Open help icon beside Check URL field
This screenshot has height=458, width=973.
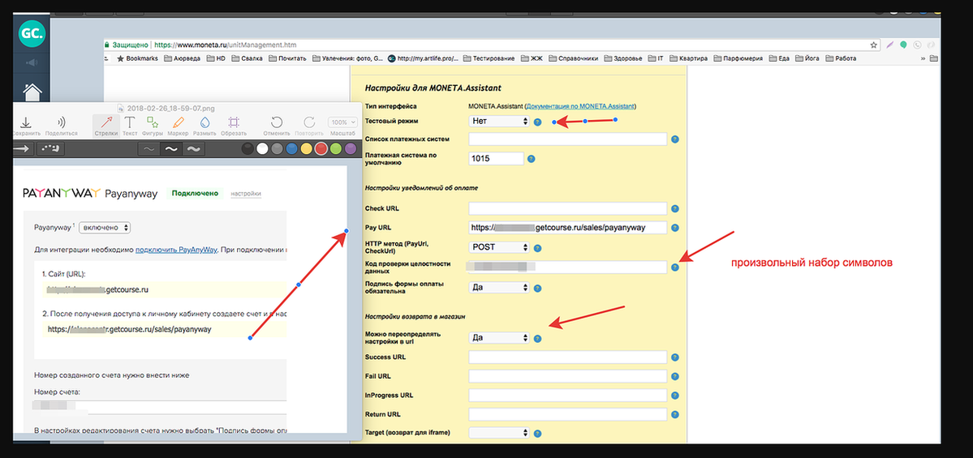675,209
